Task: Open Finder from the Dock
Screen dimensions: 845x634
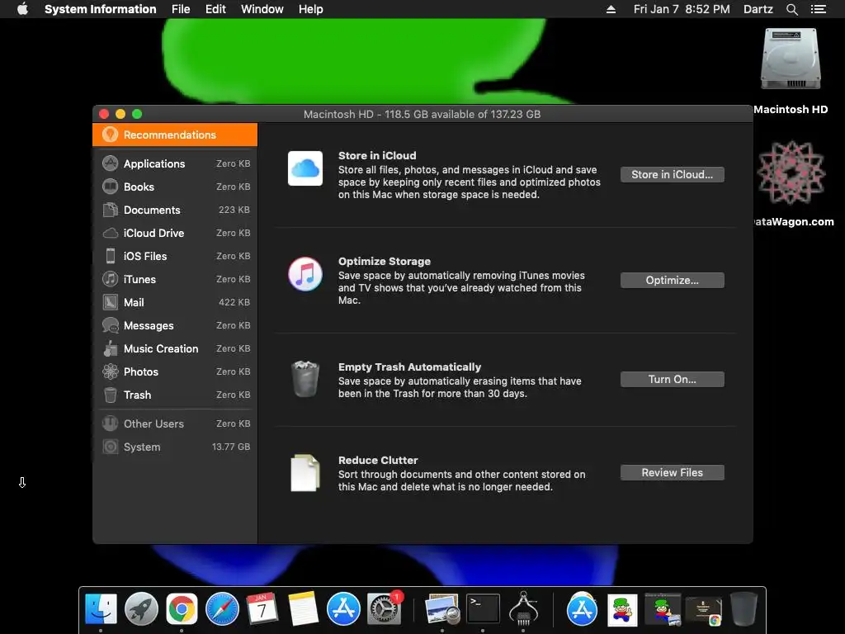Action: pyautogui.click(x=101, y=609)
